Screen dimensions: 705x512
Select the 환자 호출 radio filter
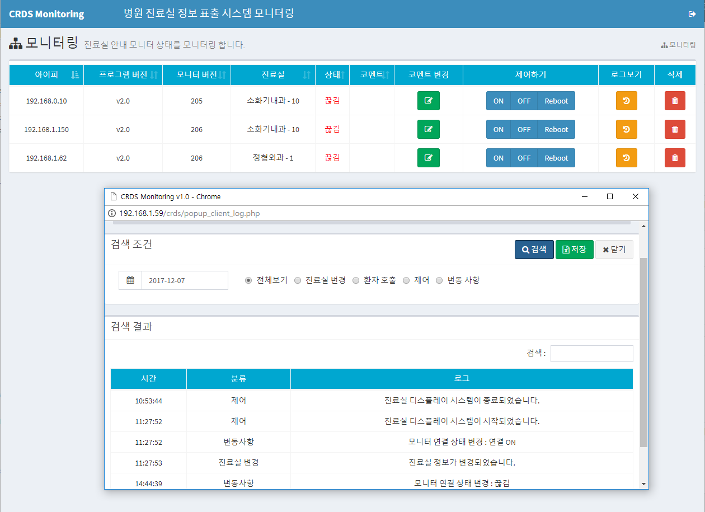[356, 280]
